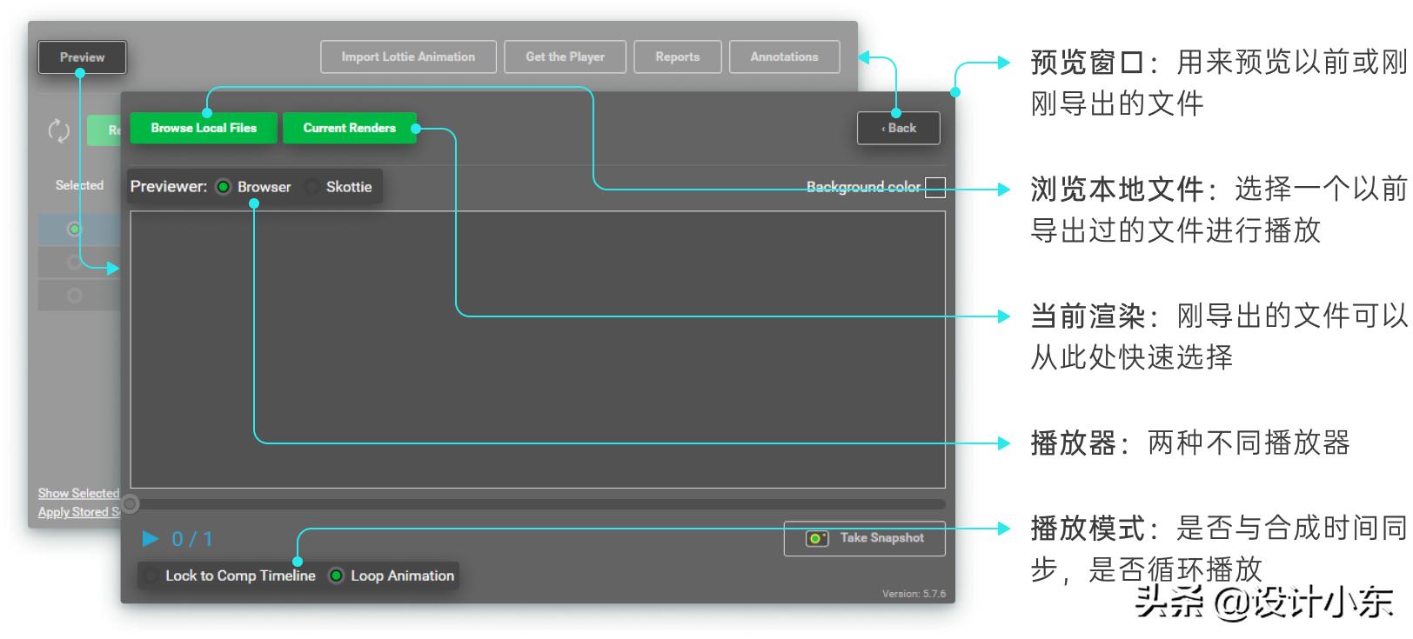Open the Annotations section

pyautogui.click(x=784, y=57)
